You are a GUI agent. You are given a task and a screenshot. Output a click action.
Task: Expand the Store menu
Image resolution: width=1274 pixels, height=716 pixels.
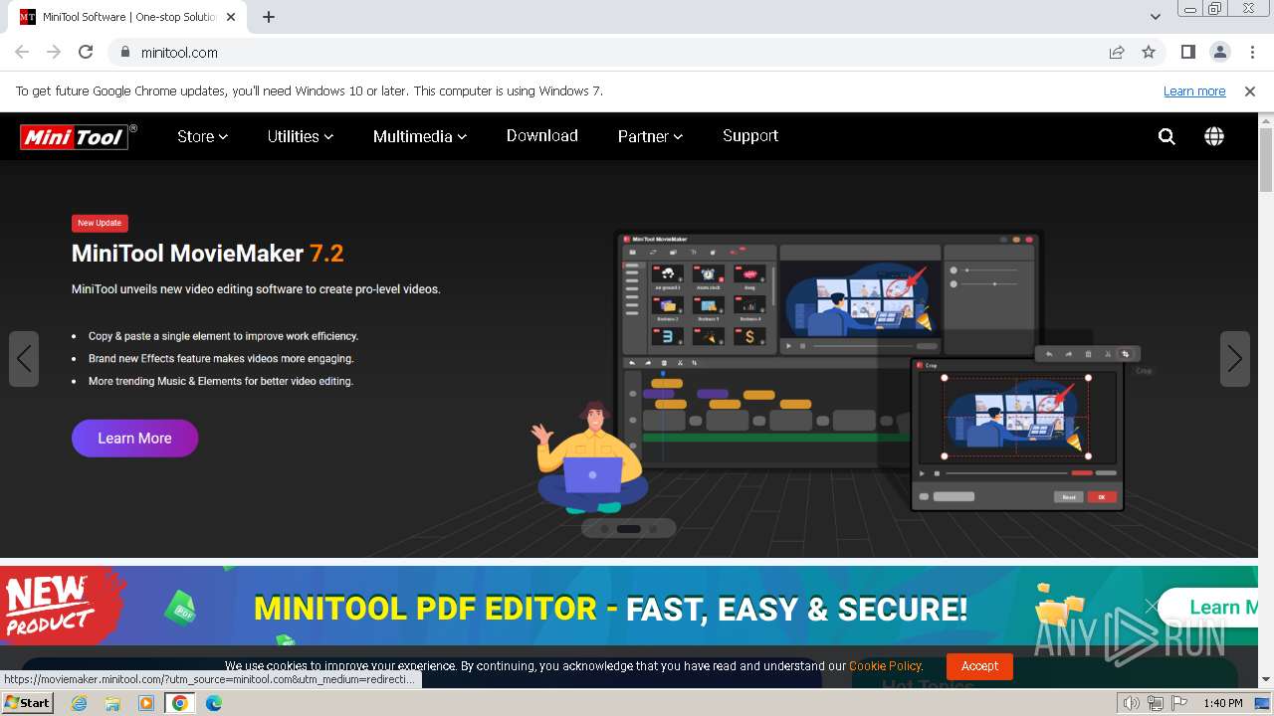pos(202,136)
